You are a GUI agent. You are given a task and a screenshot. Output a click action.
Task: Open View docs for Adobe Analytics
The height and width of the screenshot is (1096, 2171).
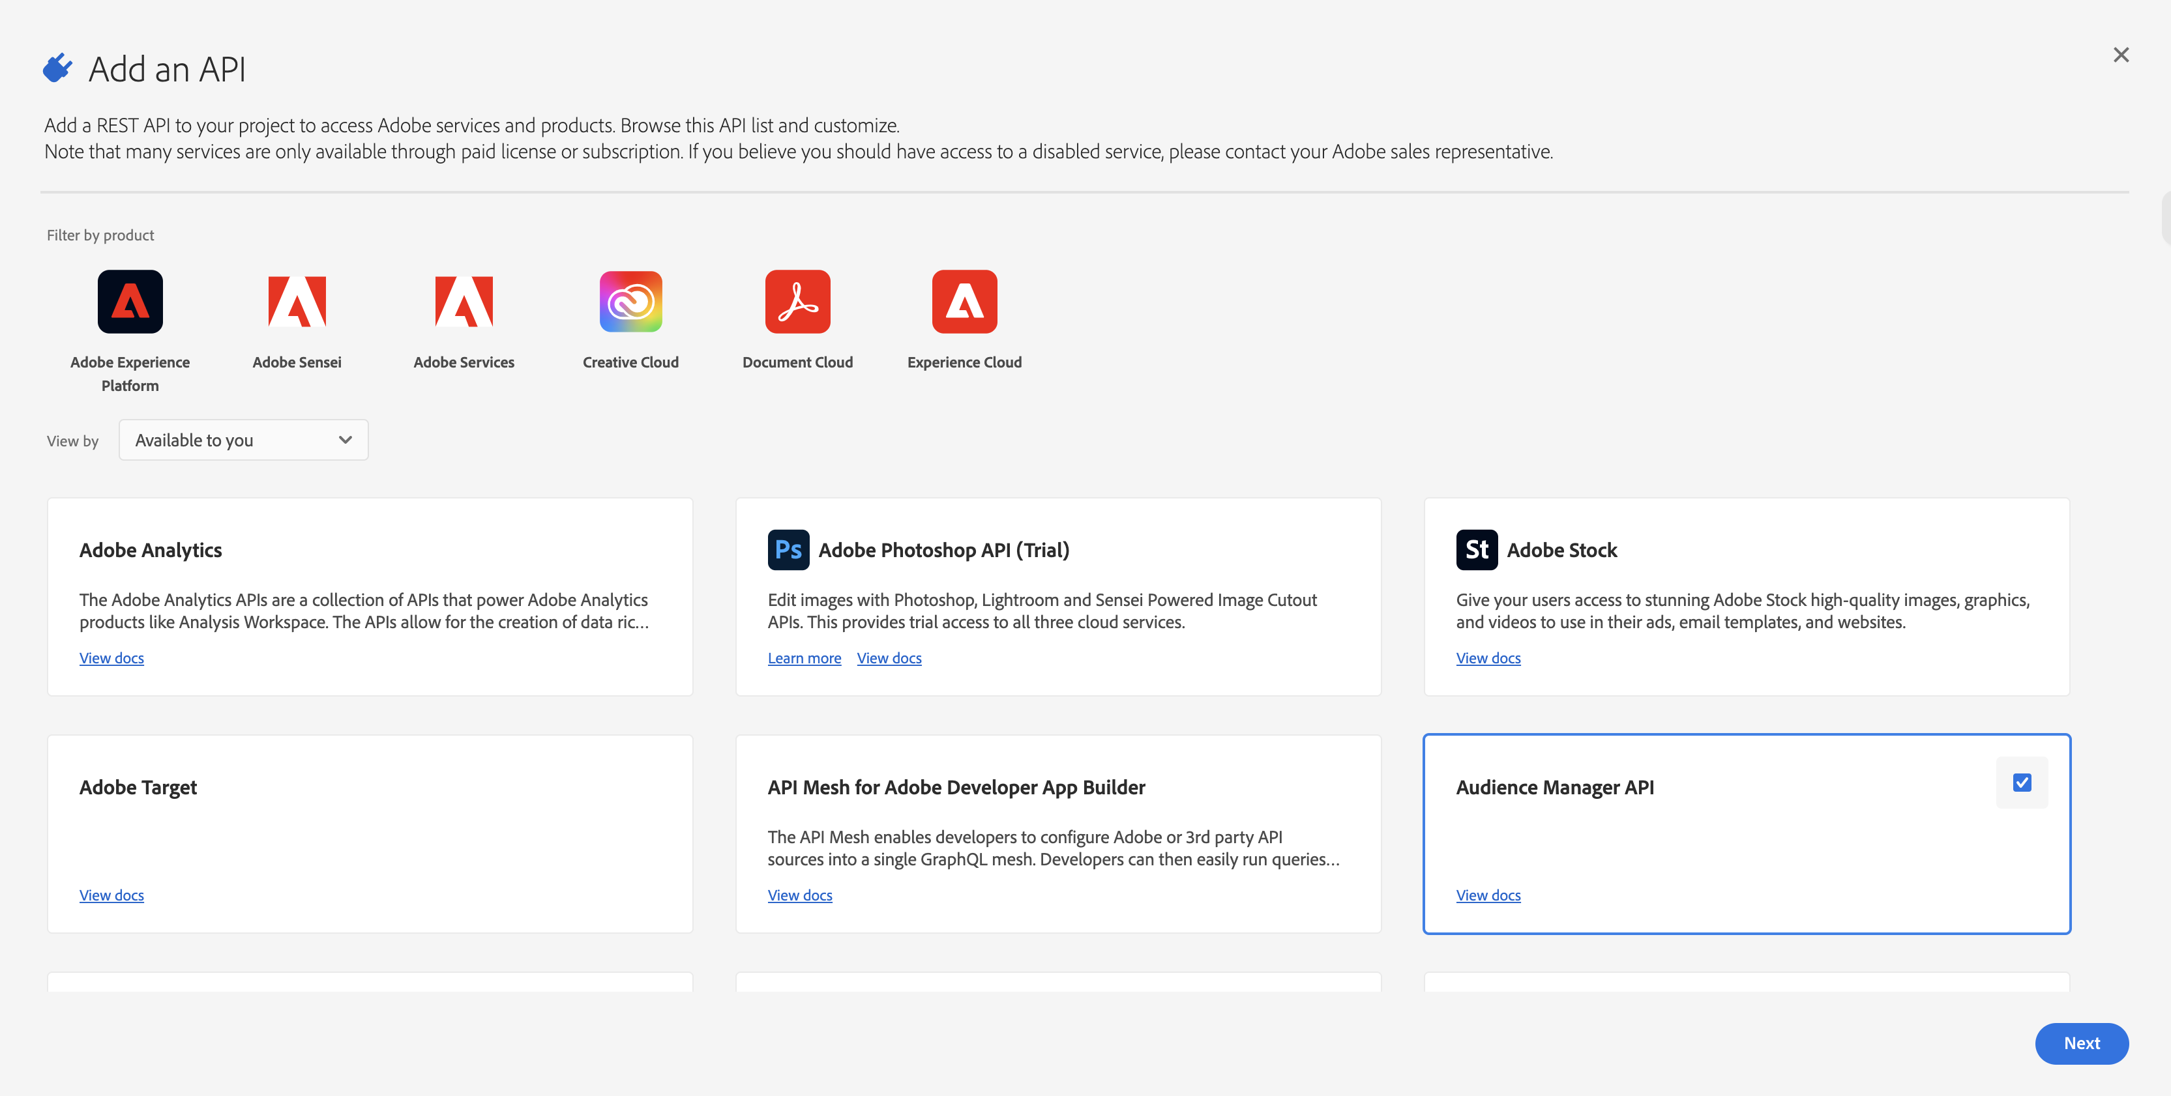[x=111, y=658]
